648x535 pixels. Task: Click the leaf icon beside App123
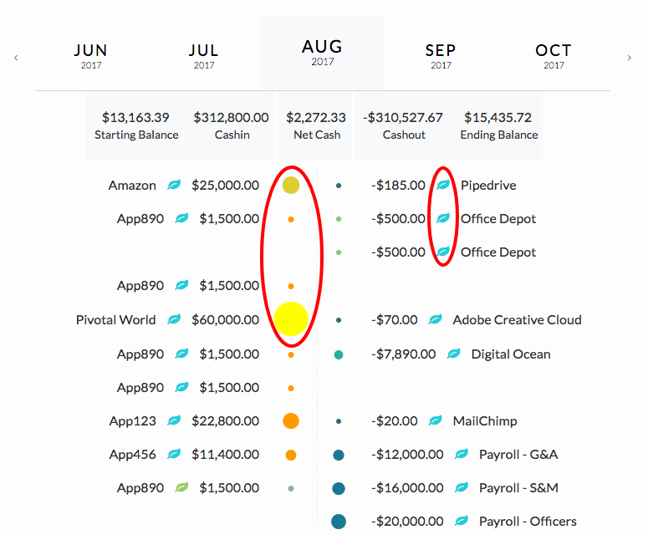pos(174,420)
